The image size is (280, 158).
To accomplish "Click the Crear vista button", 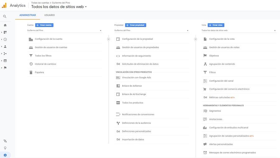I will point(216,25).
